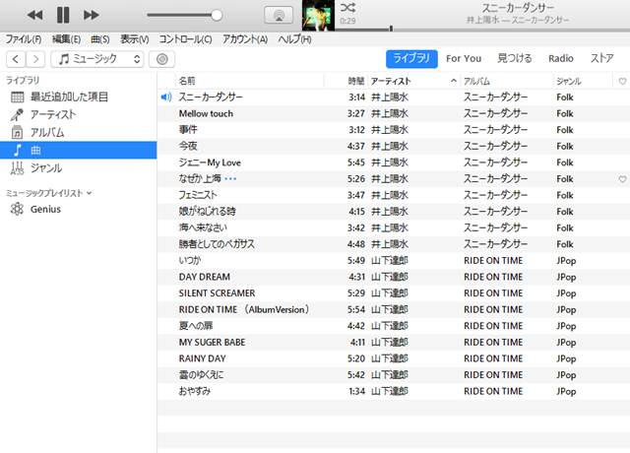This screenshot has height=453, width=630.
Task: Collapse the ミュージックプレイリスト section chevron
Action: pyautogui.click(x=90, y=193)
